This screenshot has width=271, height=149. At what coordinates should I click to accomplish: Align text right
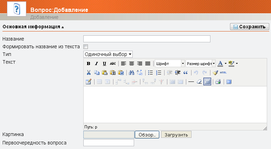click(140, 64)
